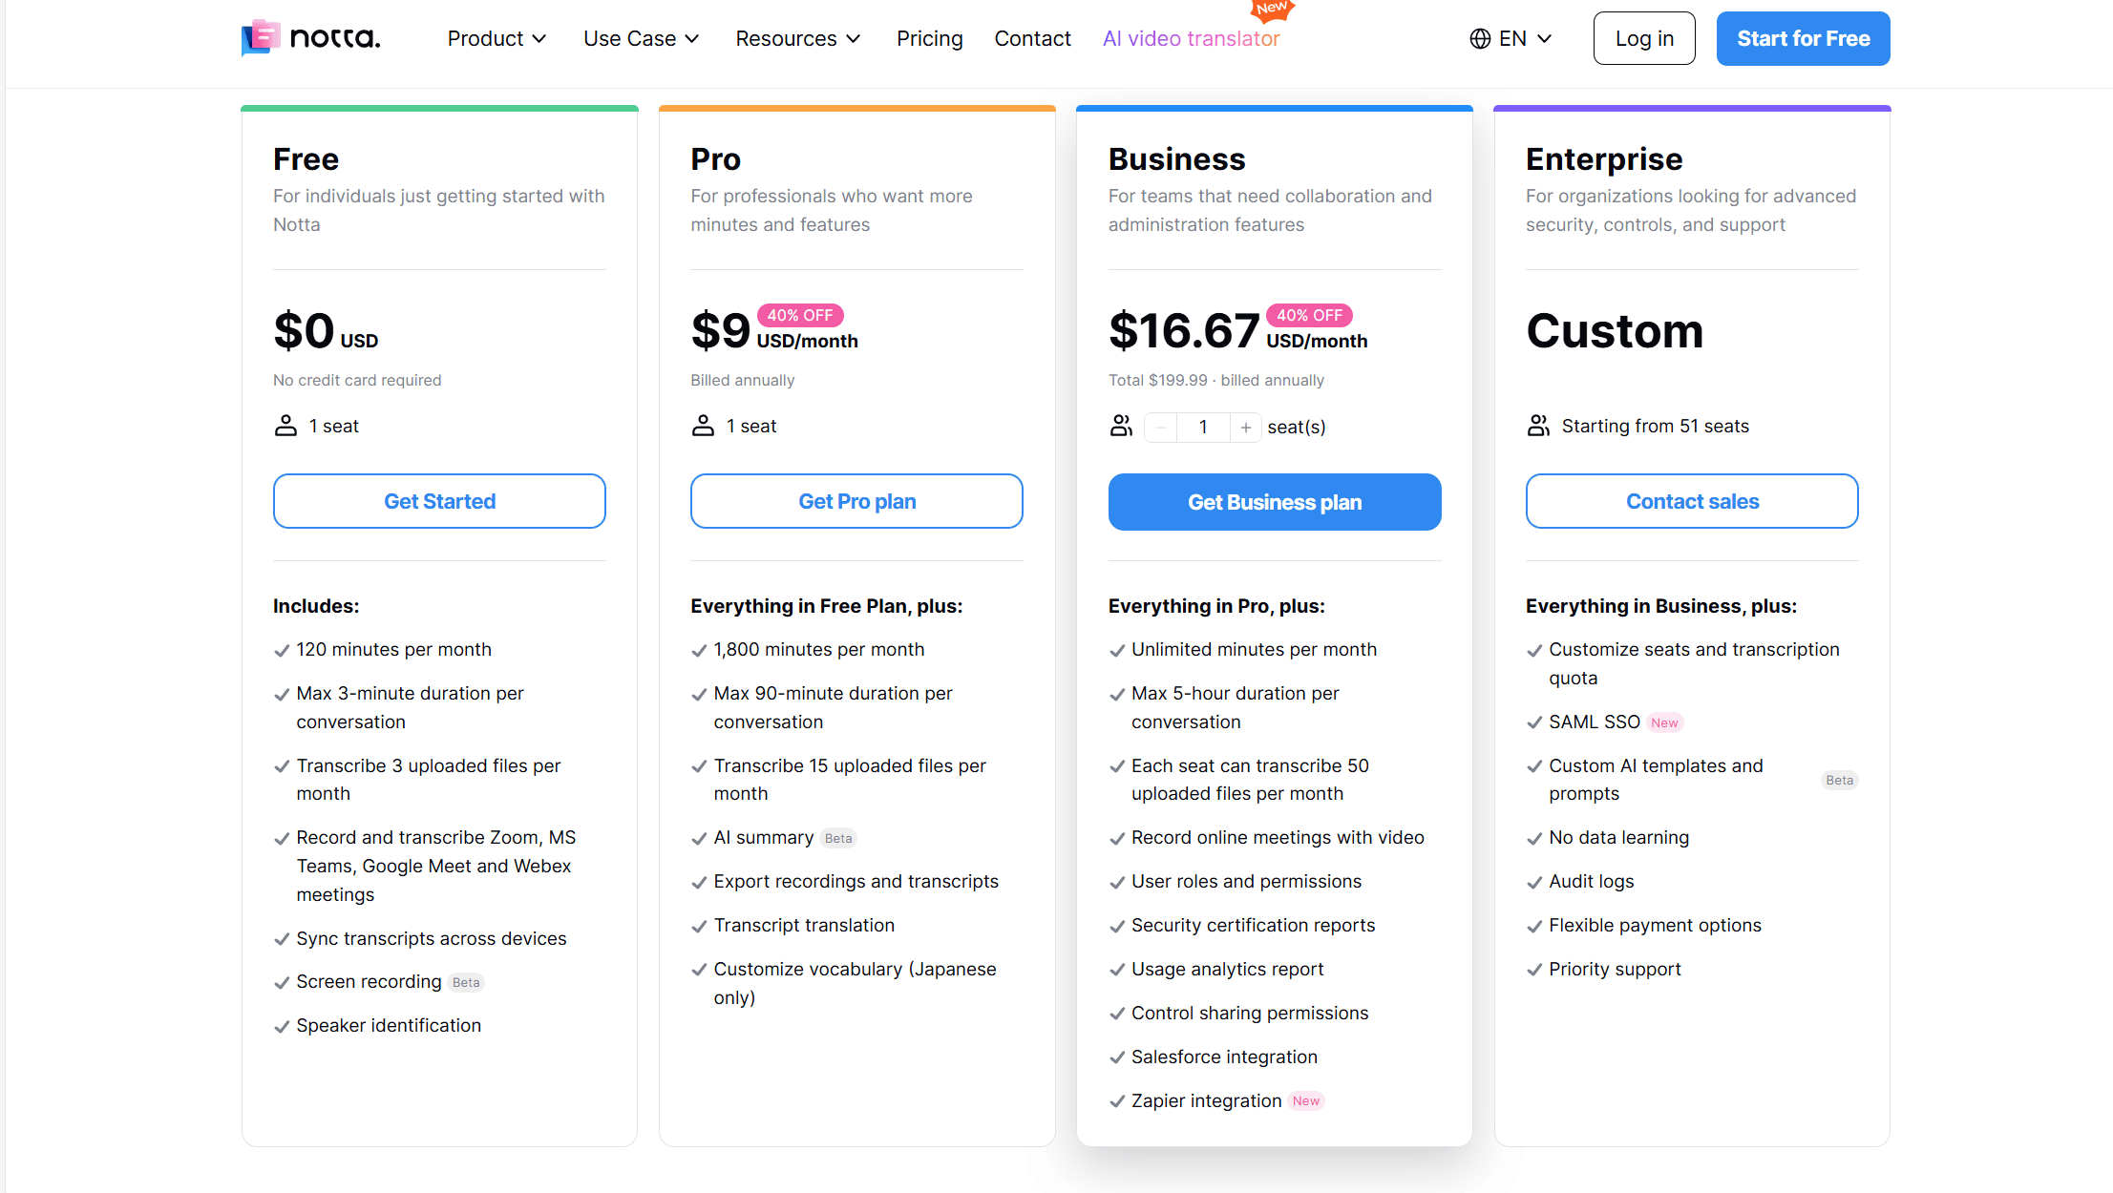The height and width of the screenshot is (1193, 2113).
Task: Expand the Resources menu
Action: coord(798,38)
